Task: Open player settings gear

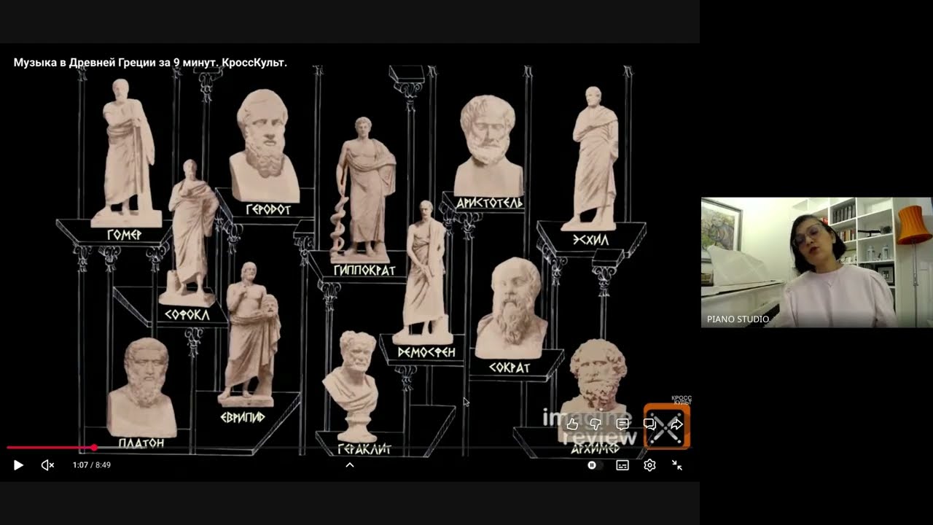Action: [x=649, y=465]
